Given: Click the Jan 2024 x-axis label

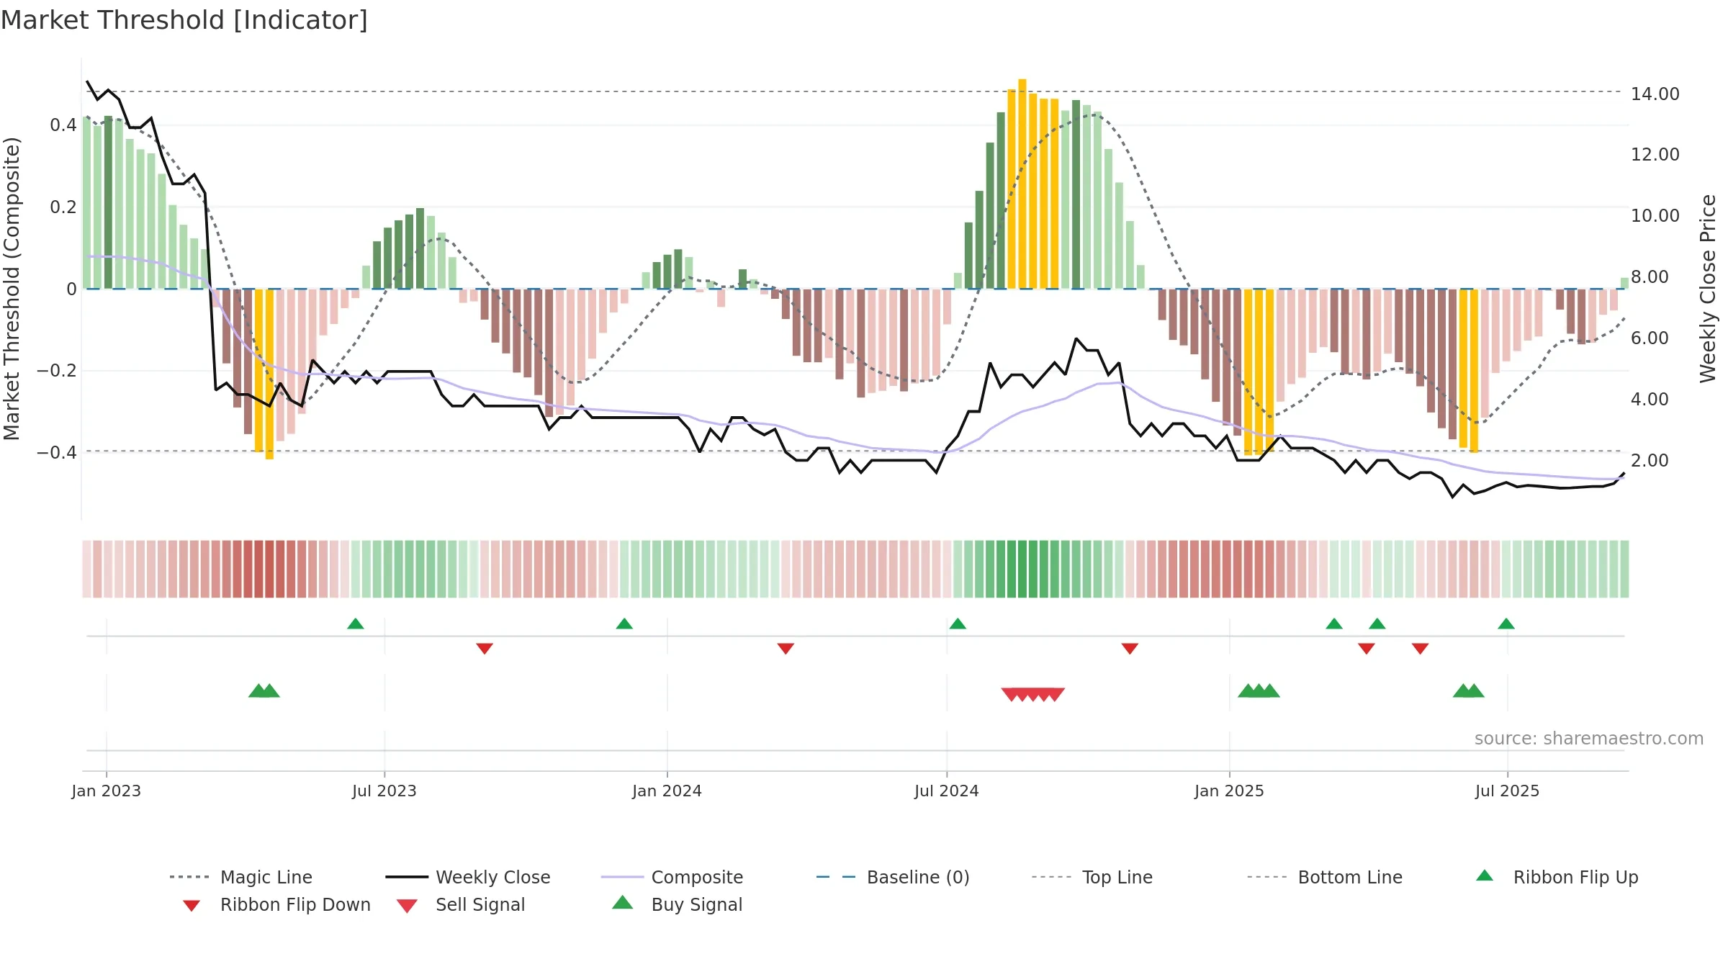Looking at the screenshot, I should 667,791.
